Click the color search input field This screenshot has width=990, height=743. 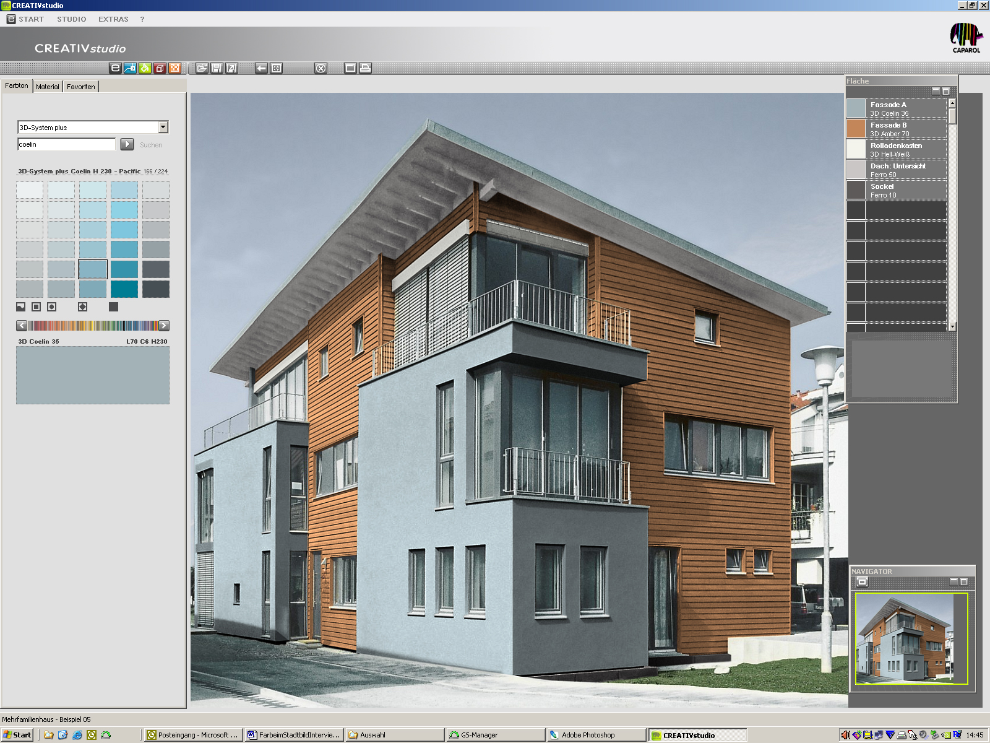click(x=66, y=144)
